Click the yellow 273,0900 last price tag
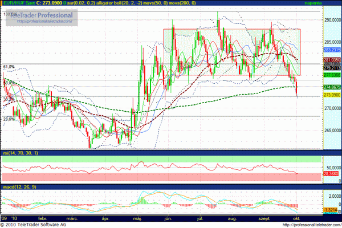This screenshot has height=228, width=342. tap(332, 95)
